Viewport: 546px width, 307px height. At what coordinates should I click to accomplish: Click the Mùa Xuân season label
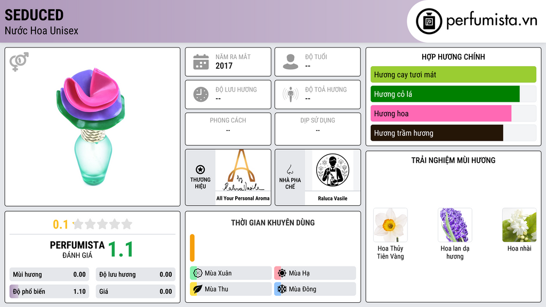click(218, 273)
